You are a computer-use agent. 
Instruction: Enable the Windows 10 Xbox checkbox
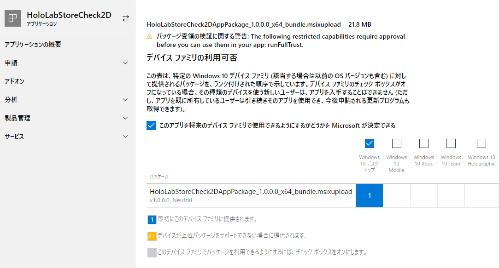(423, 143)
